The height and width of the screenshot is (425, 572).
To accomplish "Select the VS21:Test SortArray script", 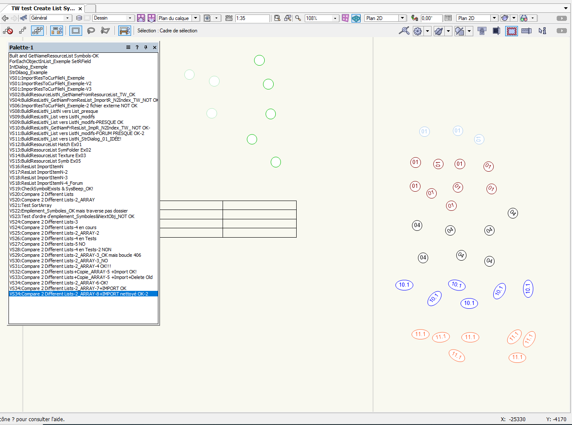I will coord(31,205).
